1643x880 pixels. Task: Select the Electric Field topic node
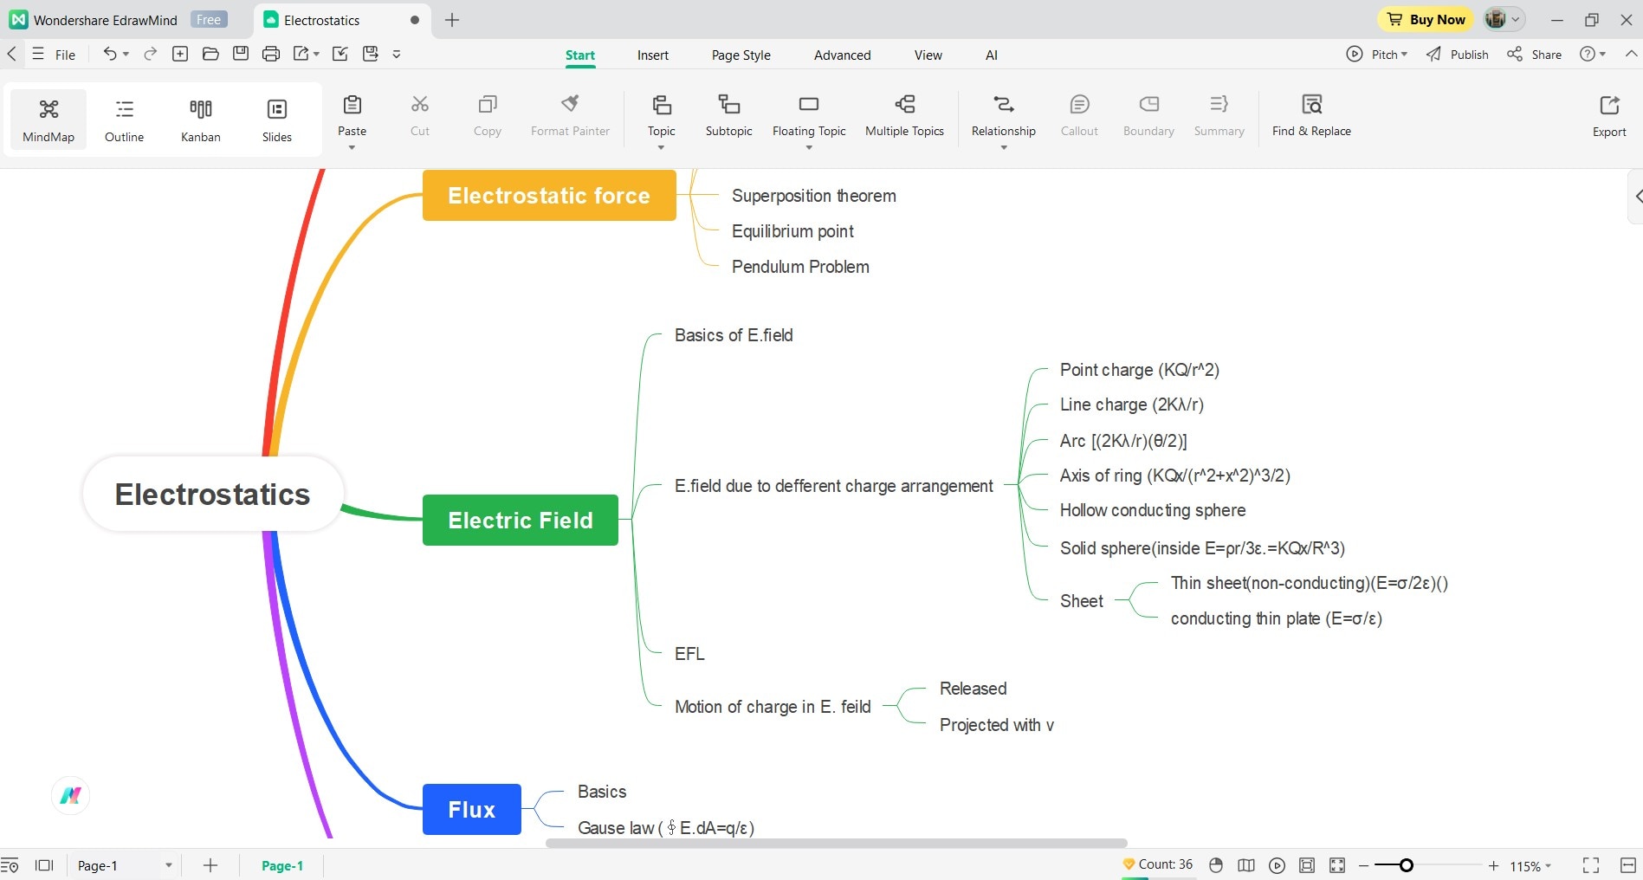(x=520, y=520)
